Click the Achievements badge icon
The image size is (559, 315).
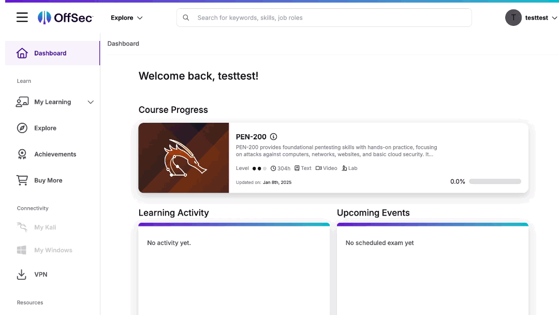22,154
